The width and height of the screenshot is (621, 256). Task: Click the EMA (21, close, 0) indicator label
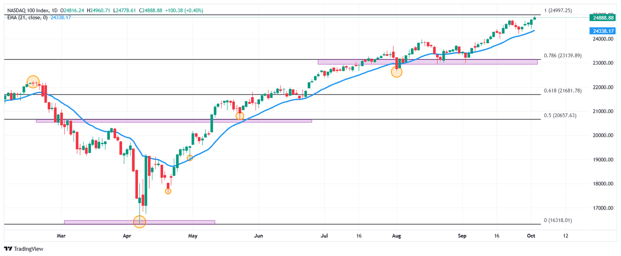[27, 17]
